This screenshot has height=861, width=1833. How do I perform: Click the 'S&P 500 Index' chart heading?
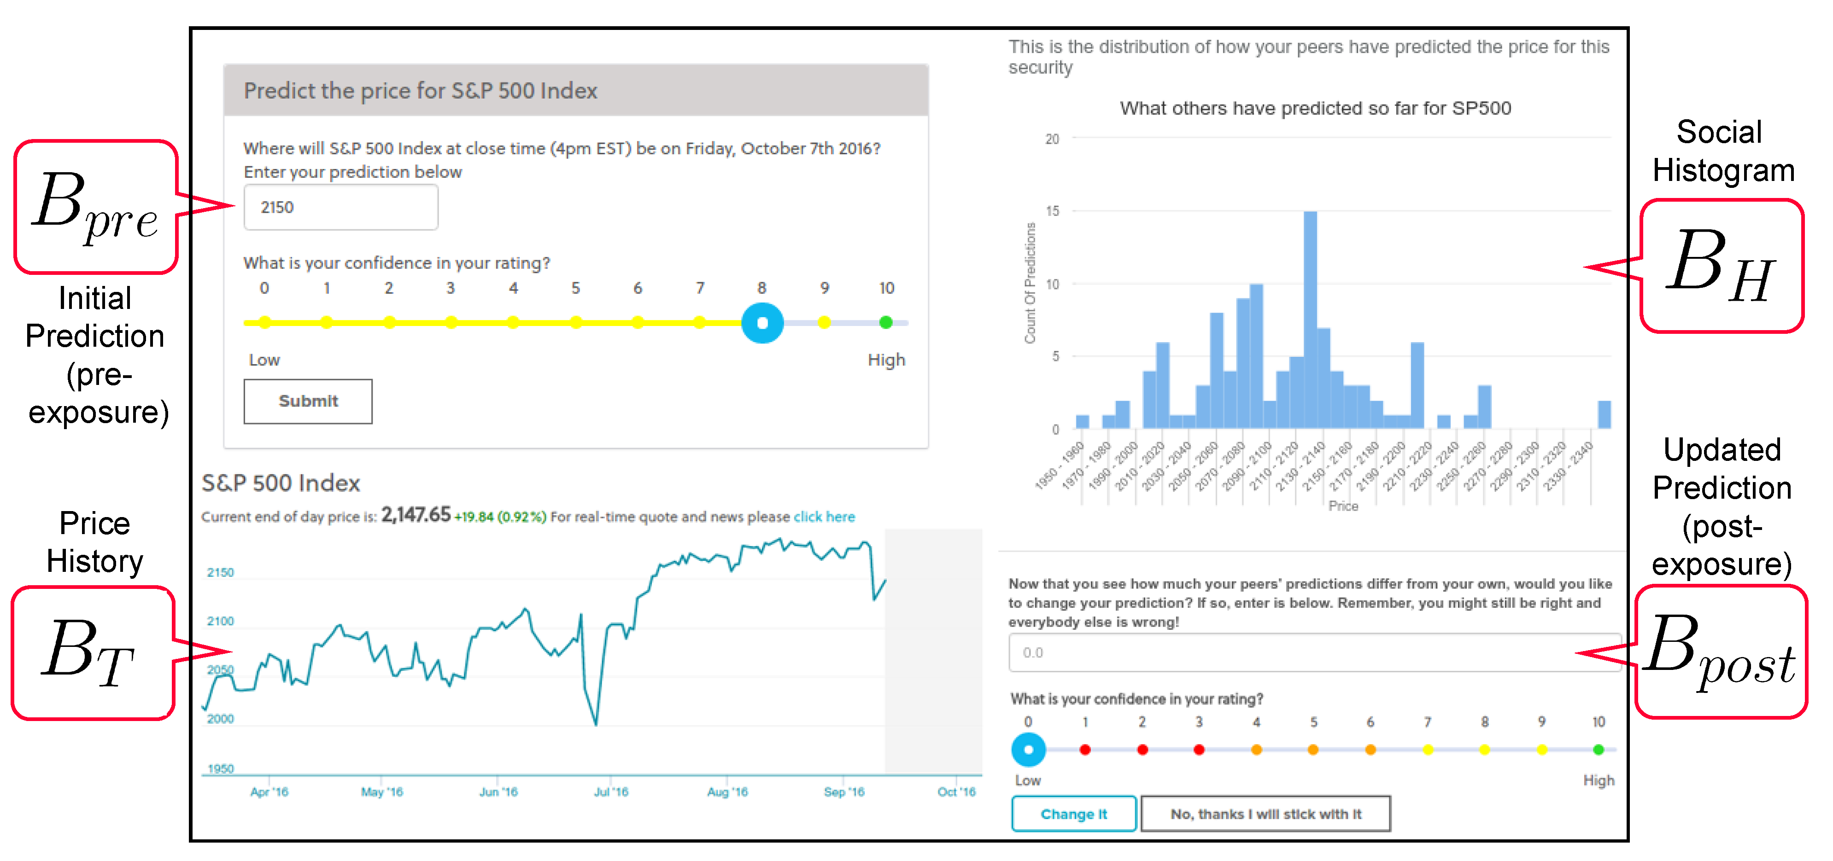tap(281, 483)
